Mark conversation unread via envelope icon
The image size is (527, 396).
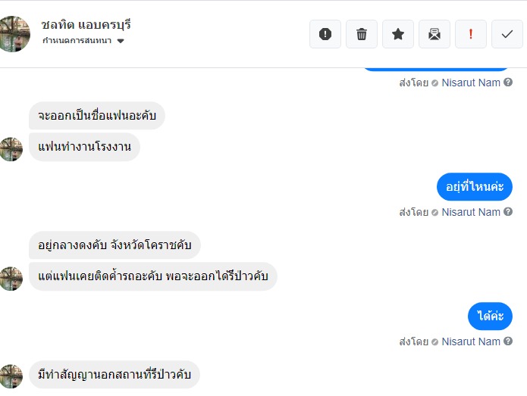coord(434,34)
